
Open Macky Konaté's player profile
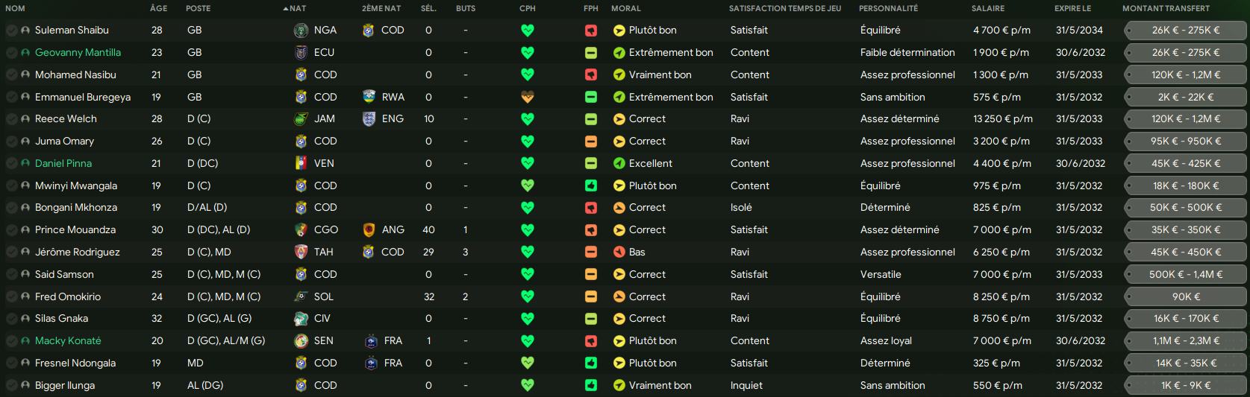tap(68, 341)
